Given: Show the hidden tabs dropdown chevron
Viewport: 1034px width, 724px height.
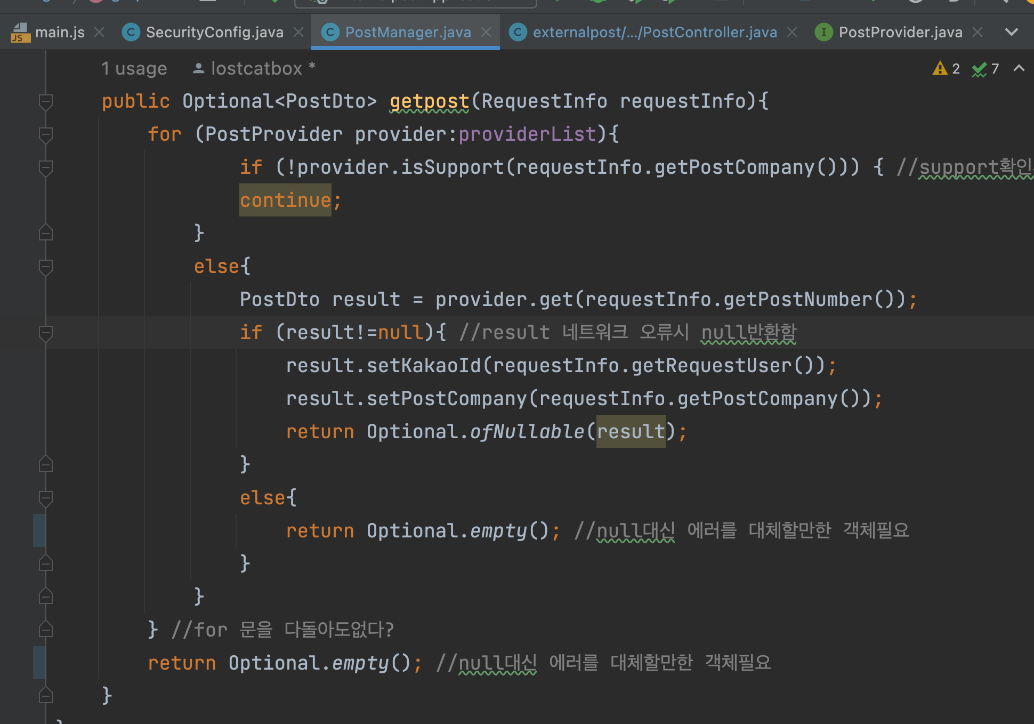Looking at the screenshot, I should pos(1011,33).
